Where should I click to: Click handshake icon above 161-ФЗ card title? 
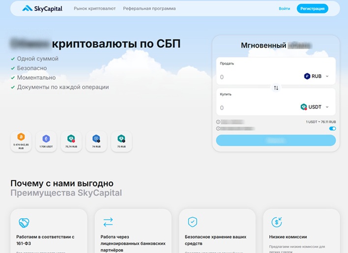tap(24, 223)
